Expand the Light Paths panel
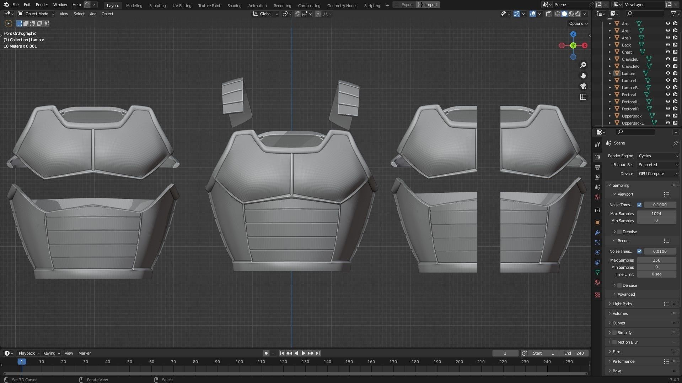Screen dimensions: 682x383 (x=622, y=304)
